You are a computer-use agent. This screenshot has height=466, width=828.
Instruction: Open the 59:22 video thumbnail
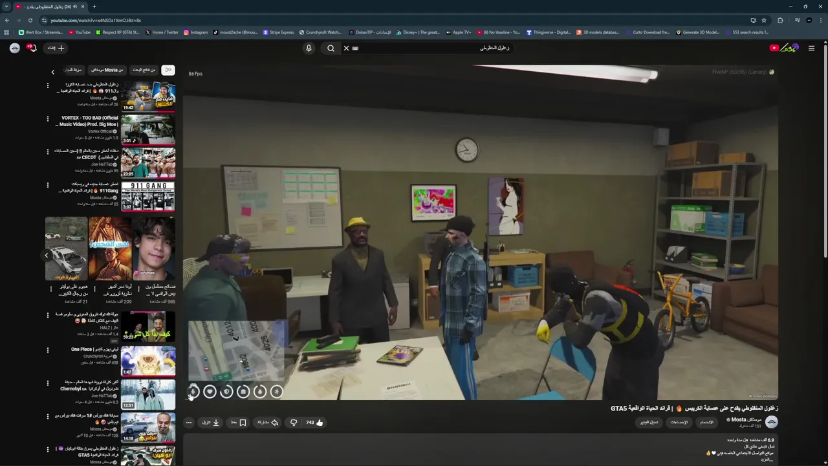(148, 327)
